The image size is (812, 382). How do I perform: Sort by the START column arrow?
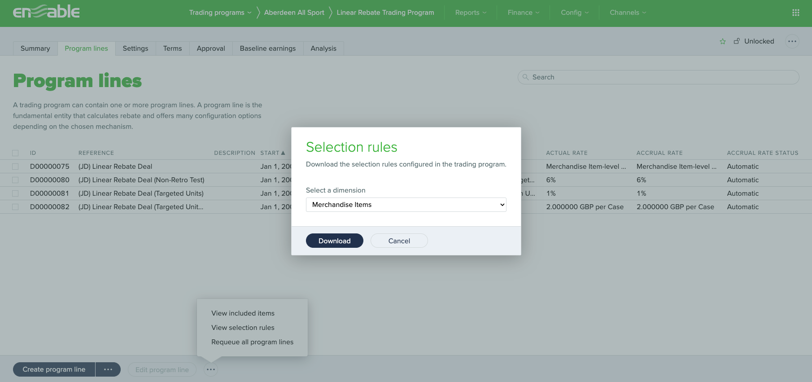point(283,153)
